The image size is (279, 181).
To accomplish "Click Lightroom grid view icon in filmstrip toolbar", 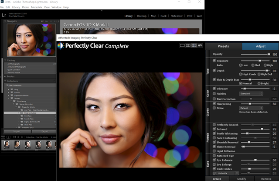I will coord(14,137).
